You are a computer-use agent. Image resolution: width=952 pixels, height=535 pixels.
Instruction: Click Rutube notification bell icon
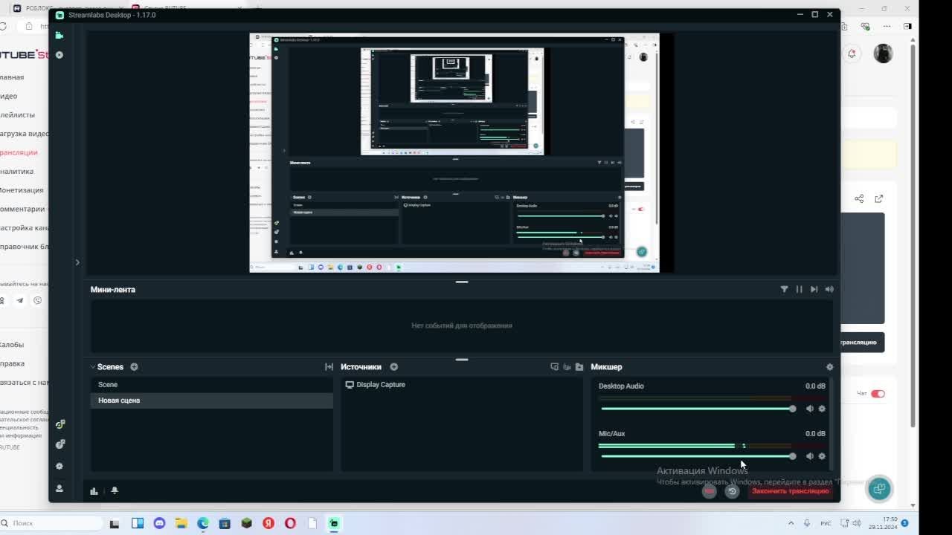[x=852, y=53]
